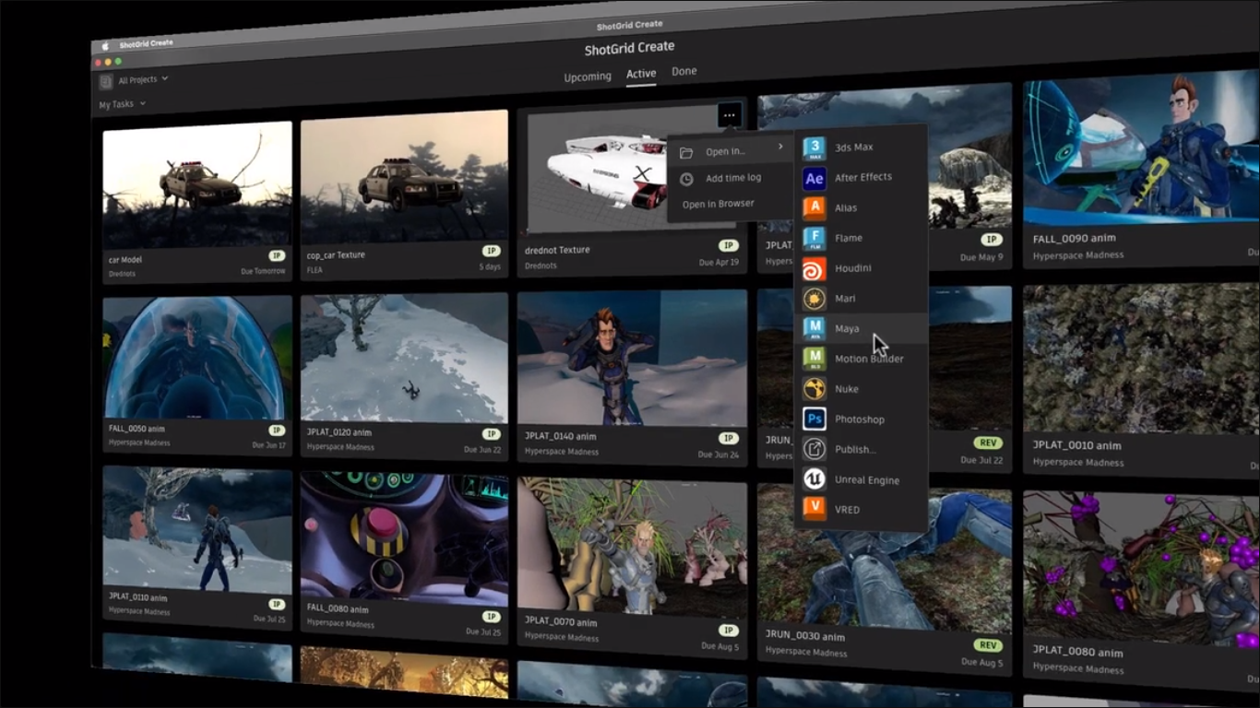Choose Nuke from the Open in list

(861, 389)
